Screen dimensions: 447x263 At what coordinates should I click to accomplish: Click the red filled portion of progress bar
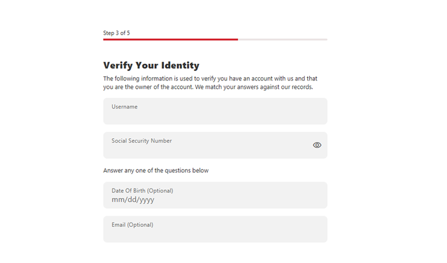(x=170, y=39)
